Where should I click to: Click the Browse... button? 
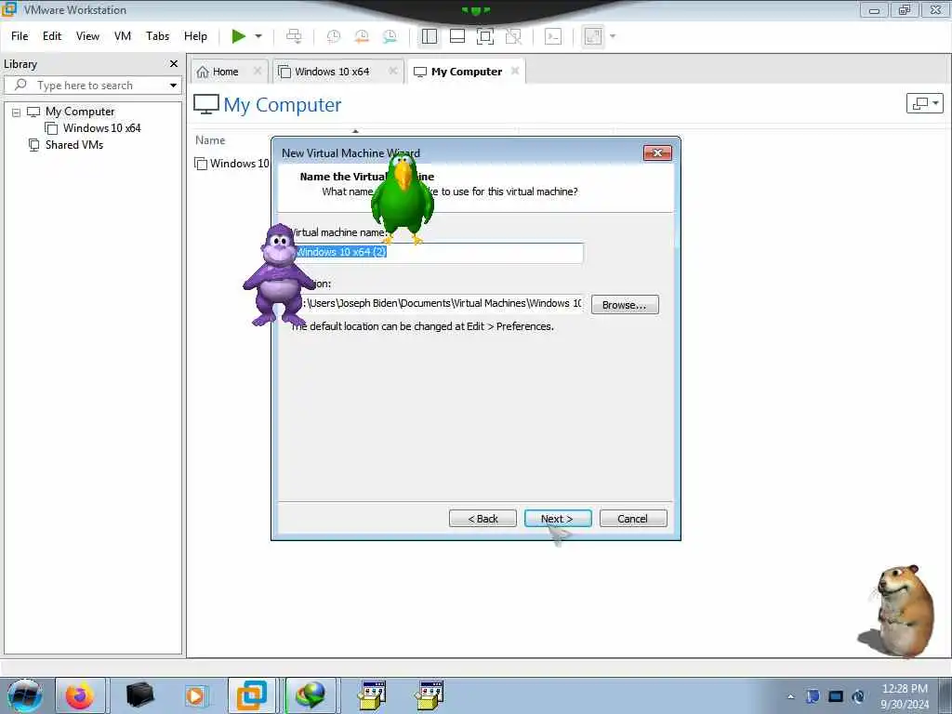(625, 305)
